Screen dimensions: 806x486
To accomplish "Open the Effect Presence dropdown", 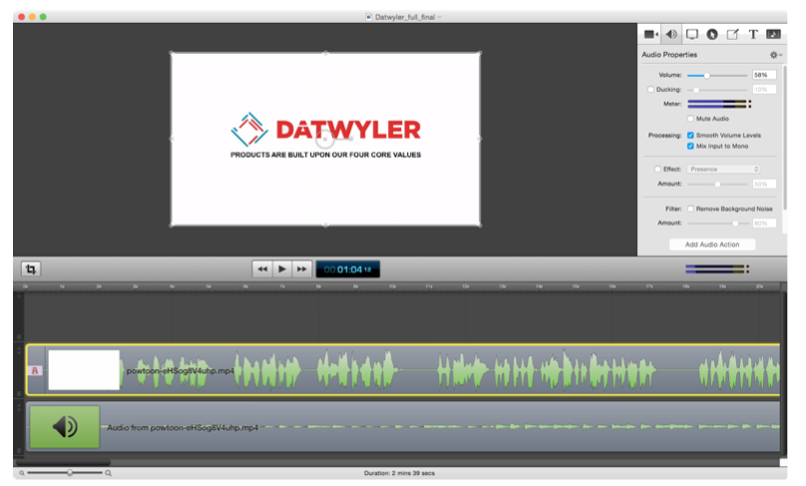I will 724,169.
